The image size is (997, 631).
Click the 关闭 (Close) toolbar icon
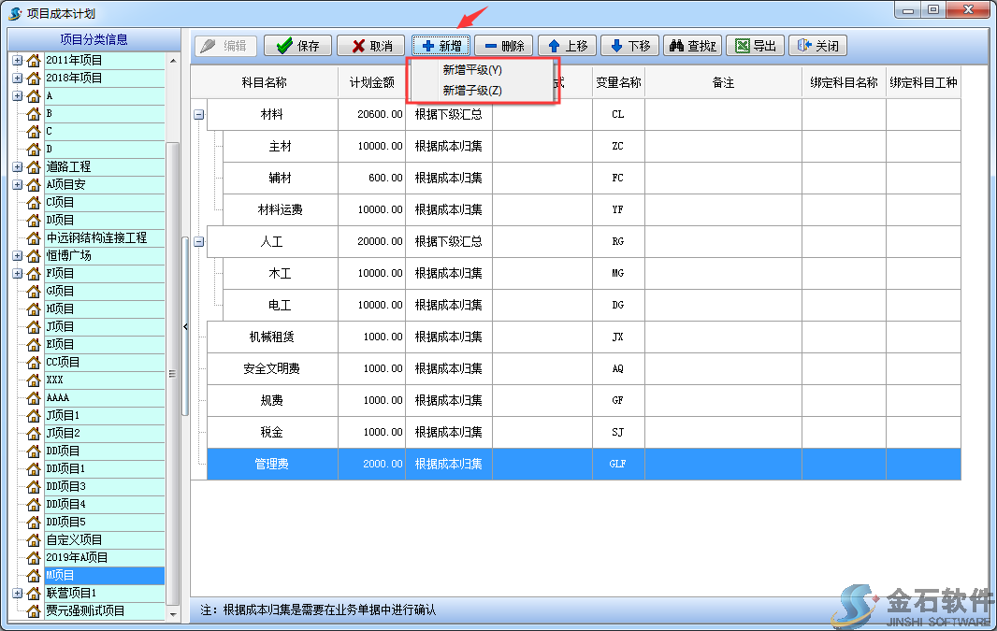817,45
